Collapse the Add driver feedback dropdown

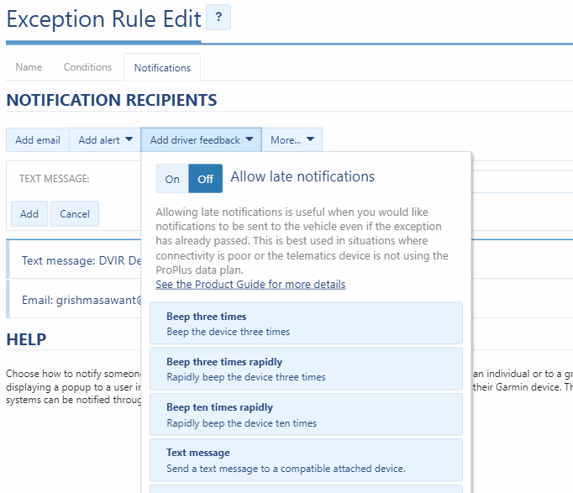[x=202, y=139]
